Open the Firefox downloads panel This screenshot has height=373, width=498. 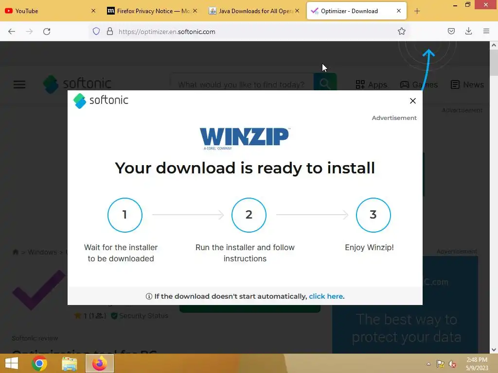468,31
